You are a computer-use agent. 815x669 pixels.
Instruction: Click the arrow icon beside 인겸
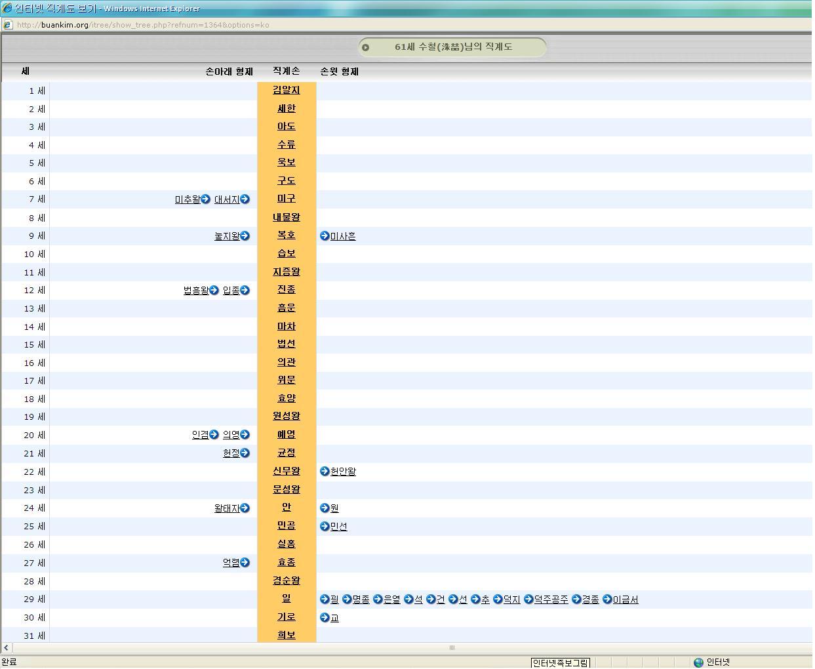click(x=214, y=435)
